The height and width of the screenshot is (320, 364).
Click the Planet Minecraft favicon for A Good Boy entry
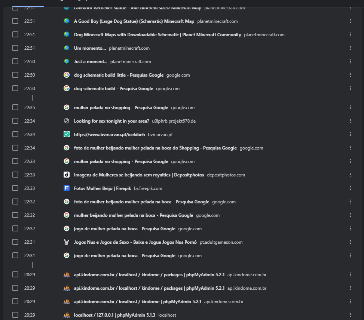coord(67,21)
